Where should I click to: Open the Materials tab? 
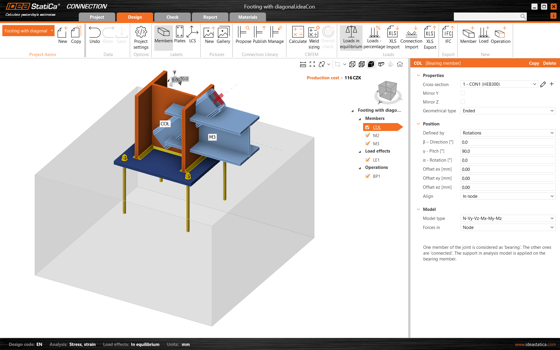tap(247, 17)
